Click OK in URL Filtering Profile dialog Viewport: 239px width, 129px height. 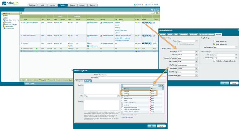[x=152, y=126]
